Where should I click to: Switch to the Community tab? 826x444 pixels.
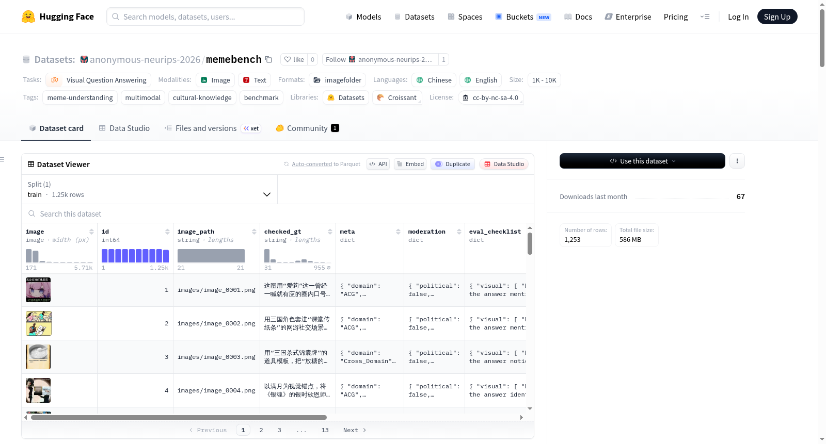coord(307,128)
